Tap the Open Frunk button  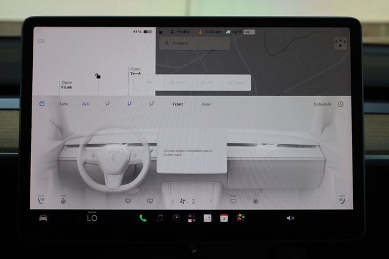(x=67, y=85)
